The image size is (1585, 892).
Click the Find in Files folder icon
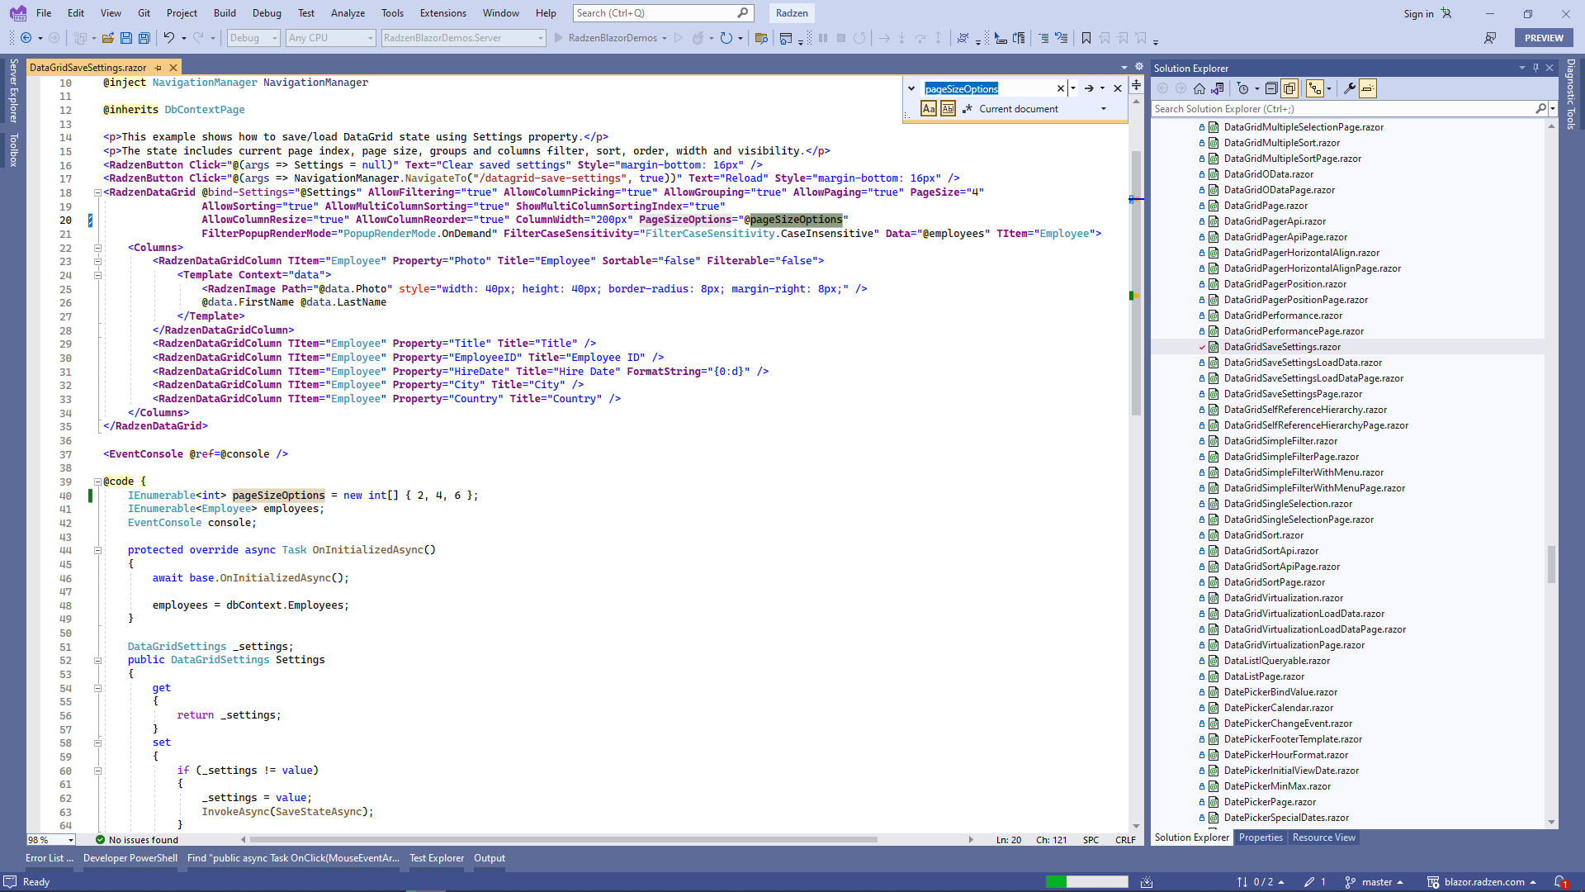pyautogui.click(x=761, y=38)
